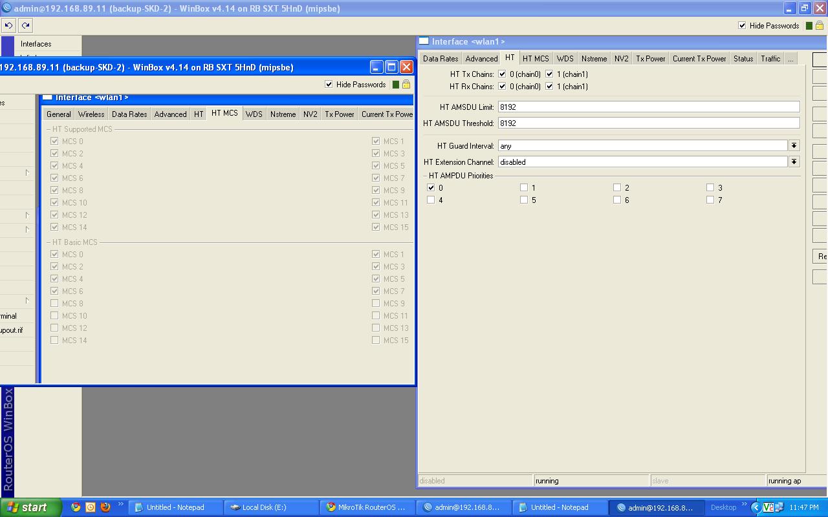This screenshot has width=828, height=517.
Task: Enable HT AMPDU priority 6
Action: (x=617, y=200)
